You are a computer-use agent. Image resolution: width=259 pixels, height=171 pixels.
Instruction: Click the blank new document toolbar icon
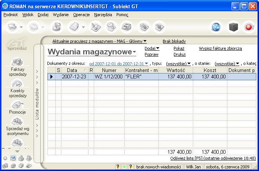74,27
